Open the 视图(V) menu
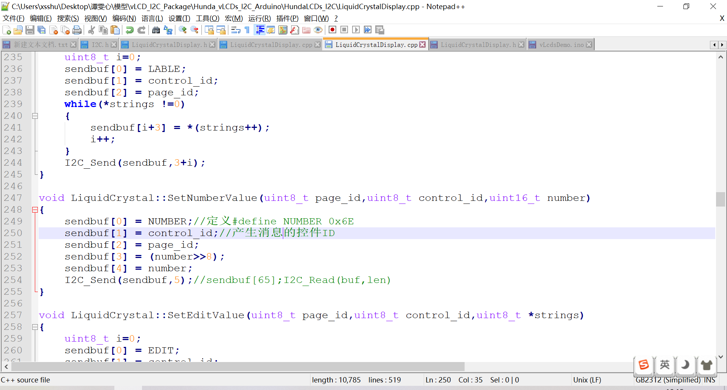This screenshot has width=727, height=390. coord(95,18)
